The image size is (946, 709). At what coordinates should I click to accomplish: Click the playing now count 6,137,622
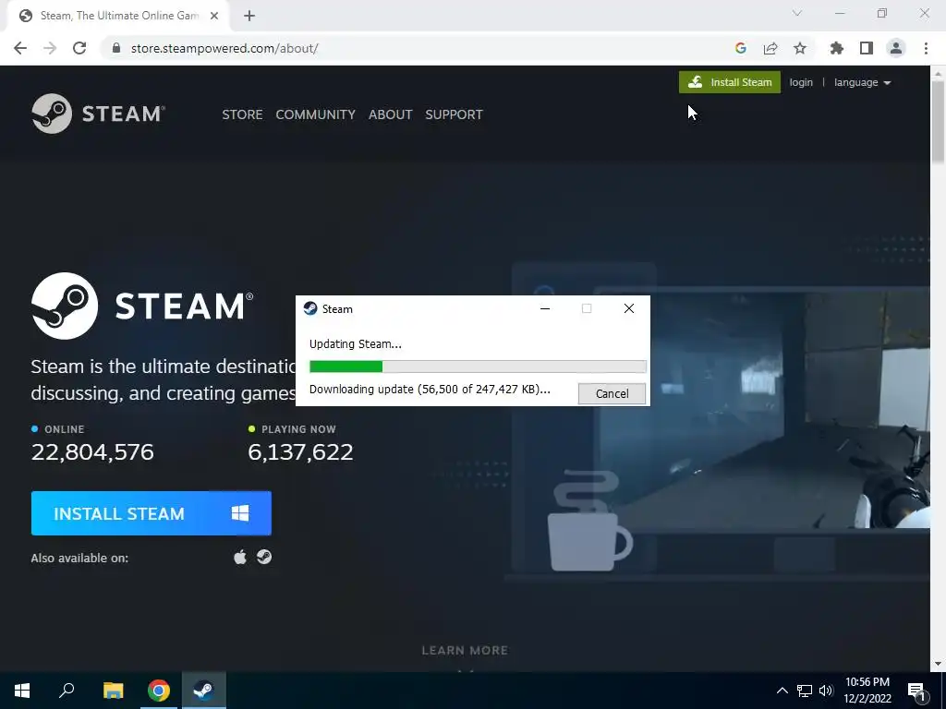pyautogui.click(x=300, y=451)
